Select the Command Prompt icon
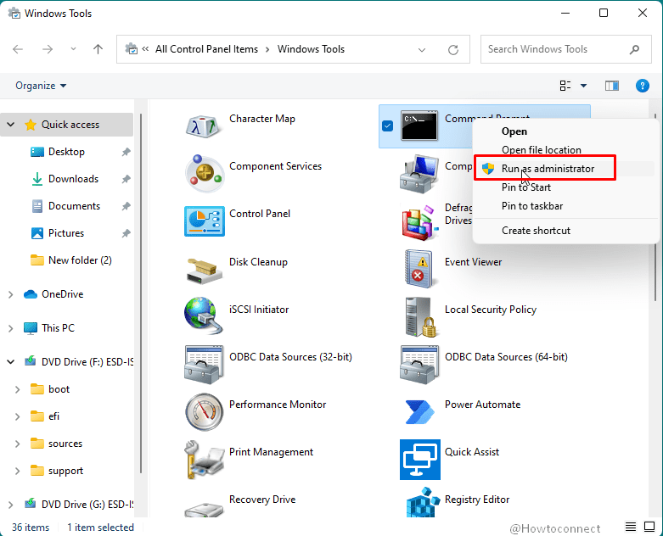 tap(419, 126)
